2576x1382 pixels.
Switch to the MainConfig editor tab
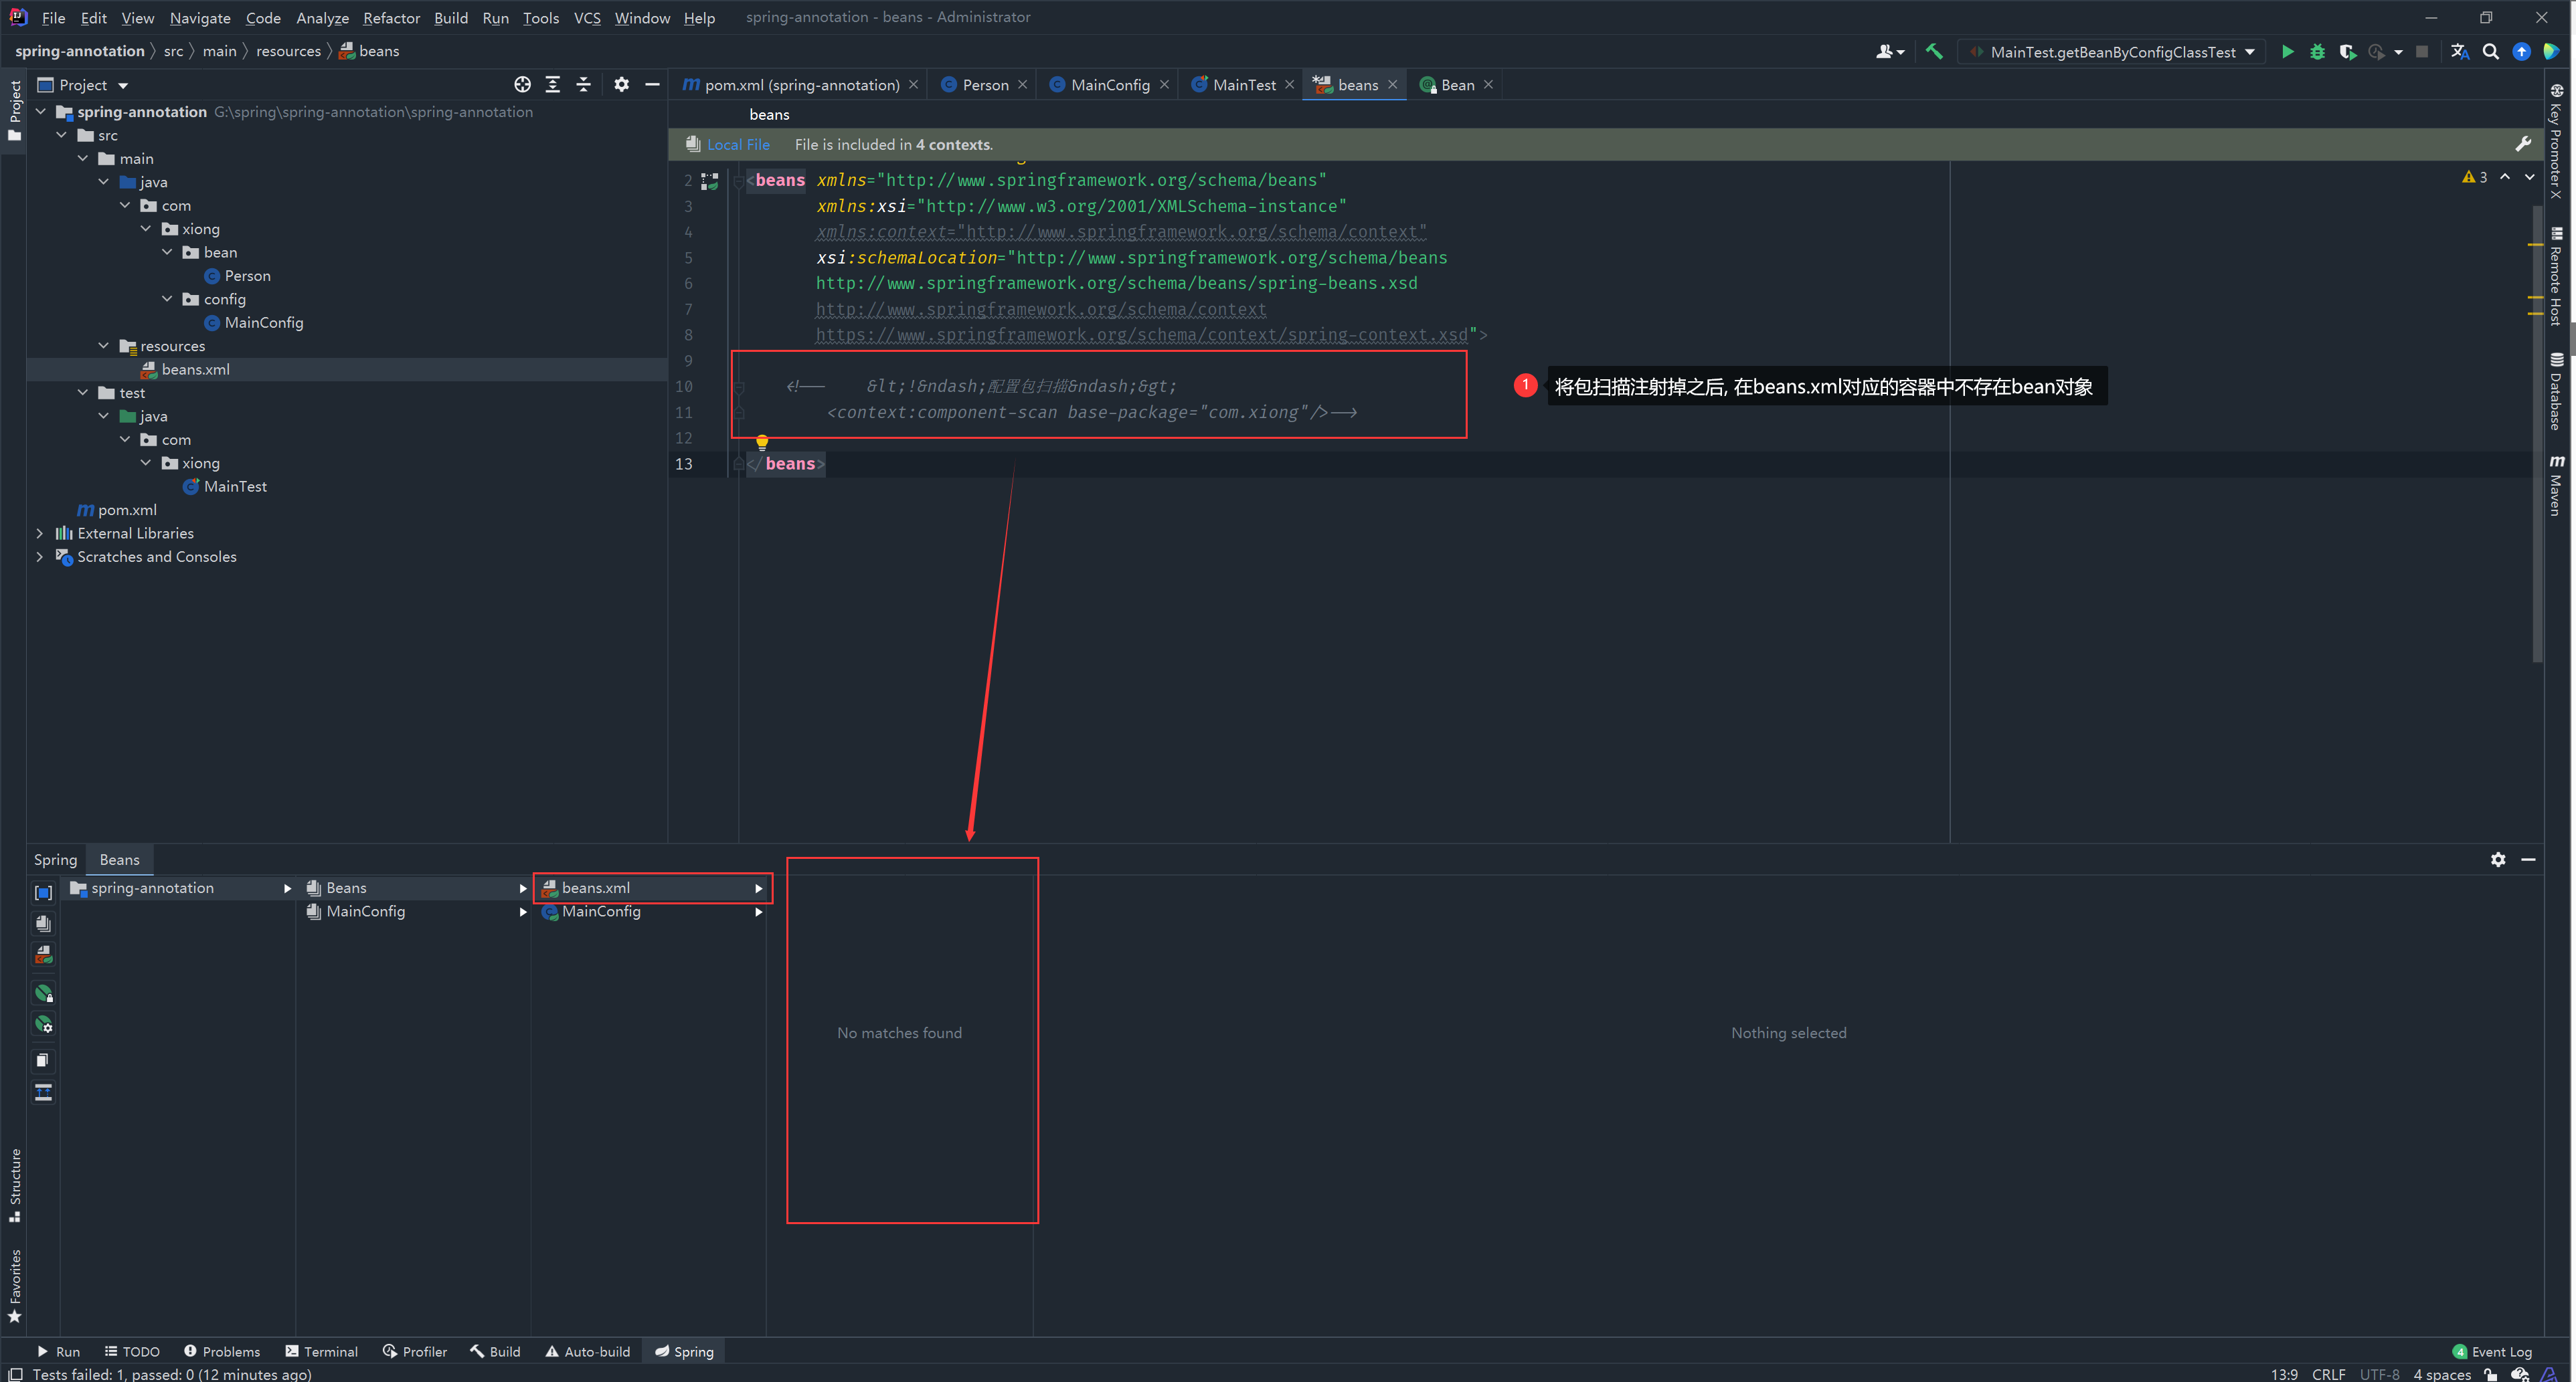point(1109,85)
